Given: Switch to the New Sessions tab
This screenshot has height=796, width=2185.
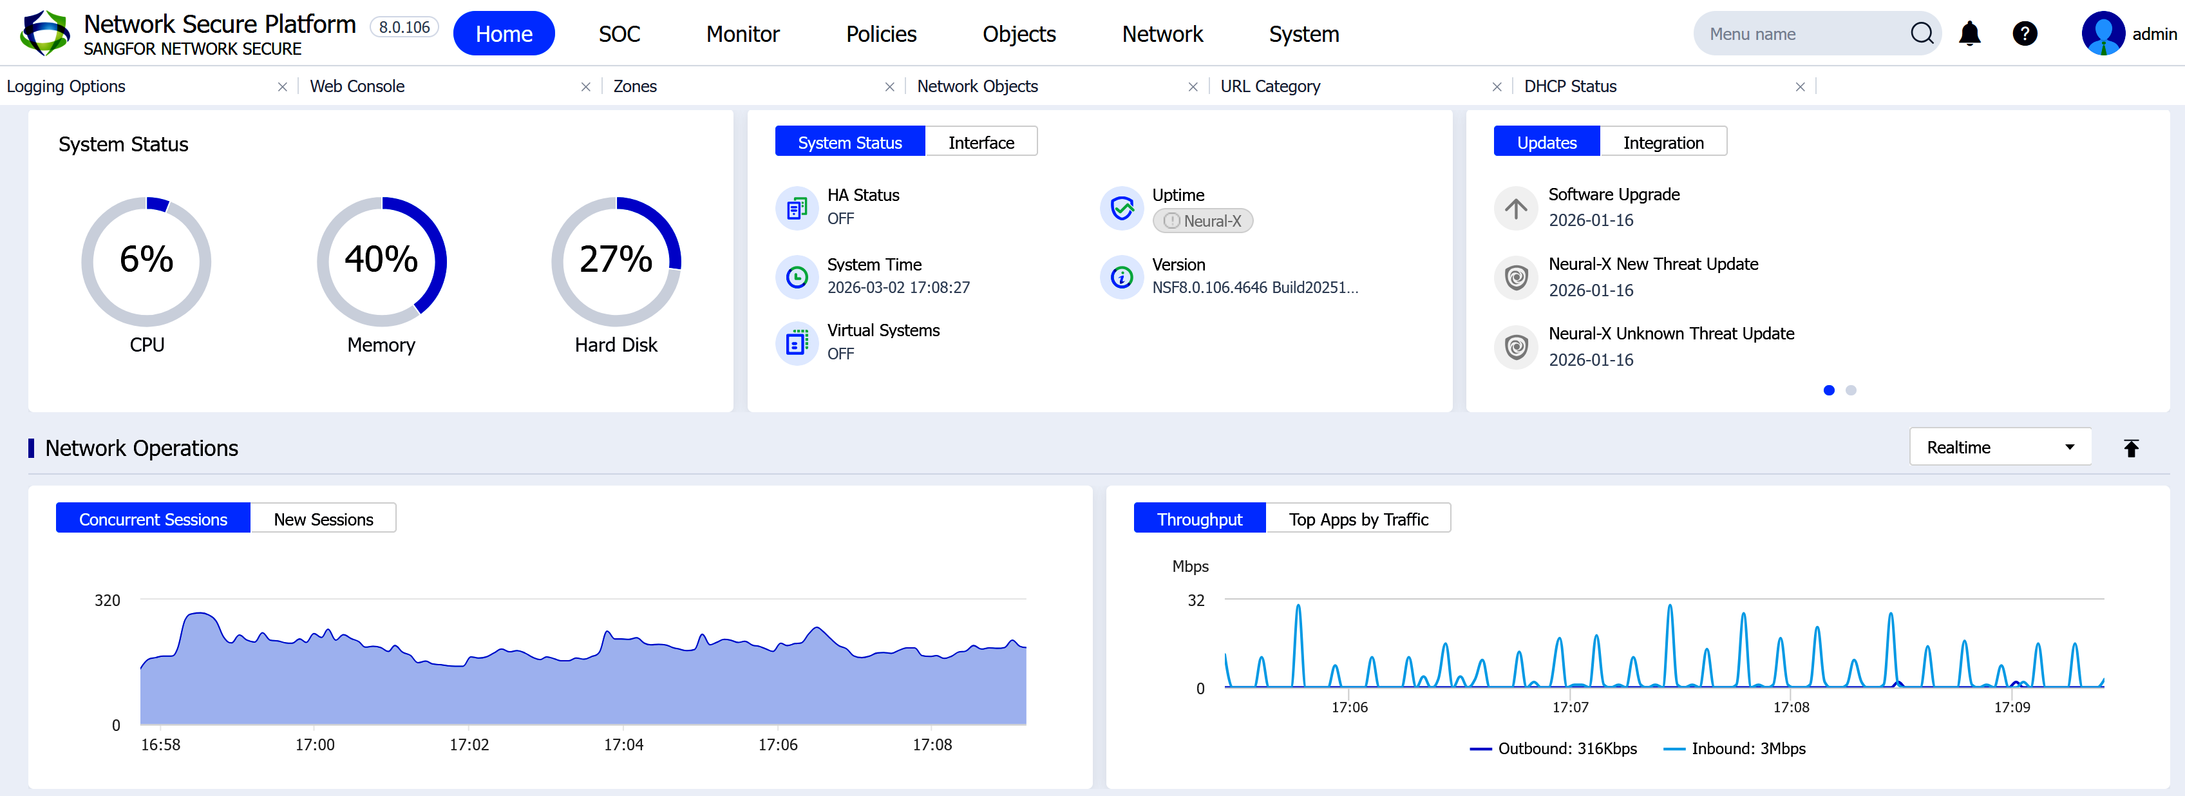Looking at the screenshot, I should [323, 518].
